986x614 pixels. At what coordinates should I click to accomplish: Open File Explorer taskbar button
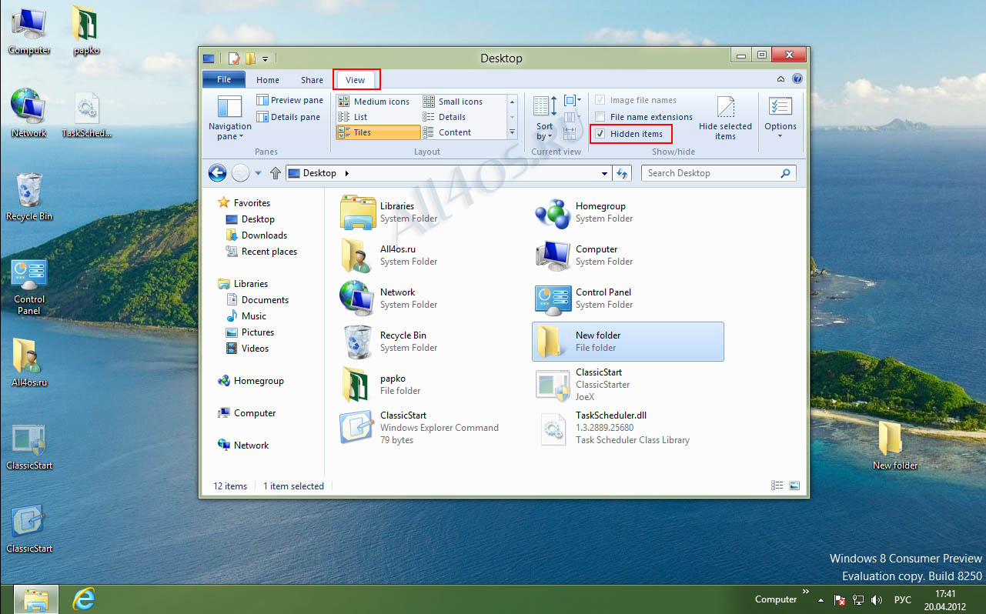35,599
